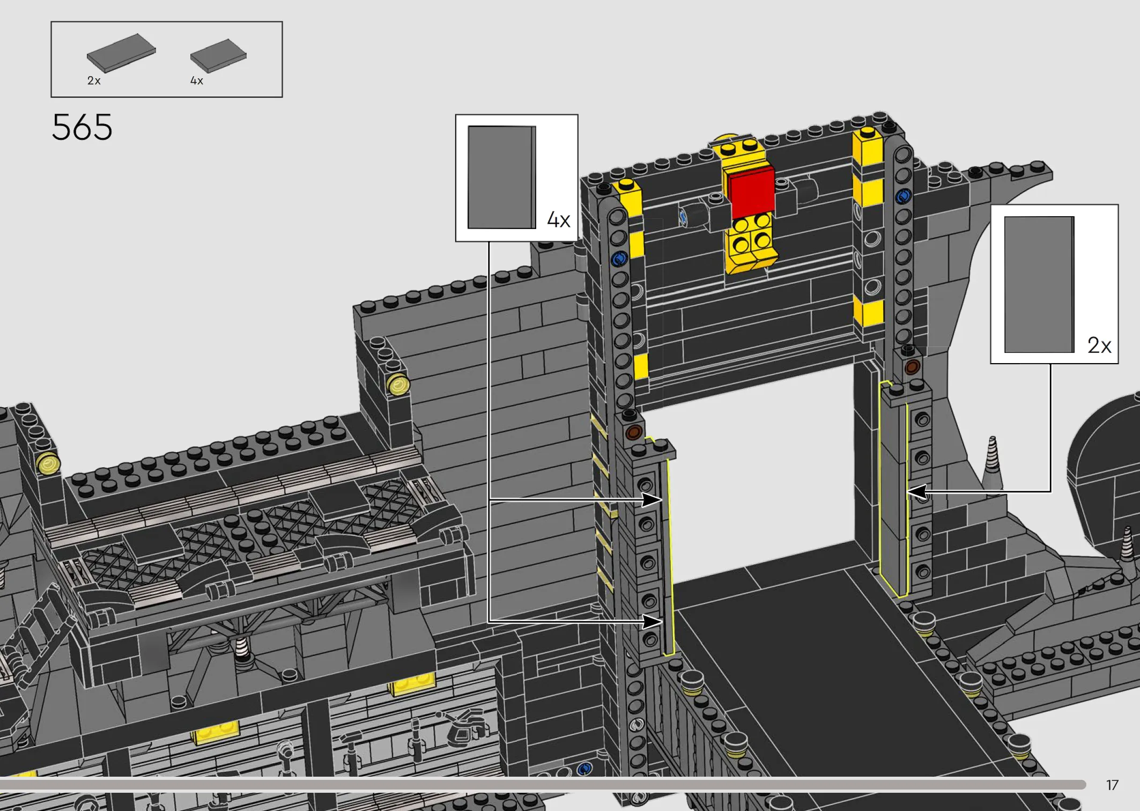This screenshot has width=1140, height=811.
Task: Click the 4x label in the left callout
Action: 559,219
